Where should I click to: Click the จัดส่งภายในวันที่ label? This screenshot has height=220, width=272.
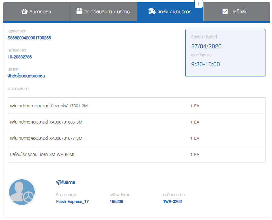click(x=204, y=37)
